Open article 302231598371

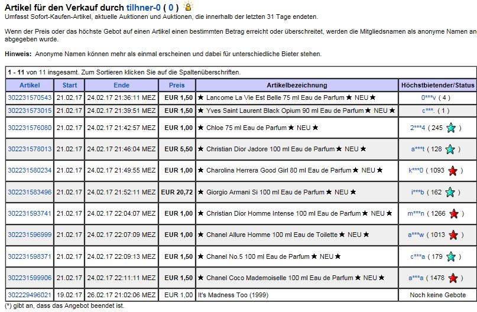(30, 256)
